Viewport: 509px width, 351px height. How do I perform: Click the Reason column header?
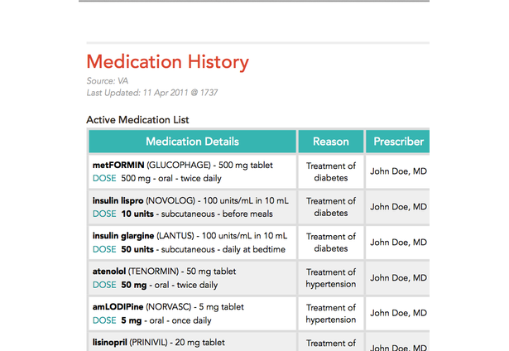click(330, 142)
